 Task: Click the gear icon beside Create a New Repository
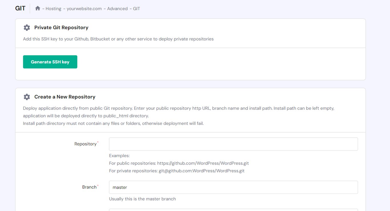pyautogui.click(x=27, y=97)
